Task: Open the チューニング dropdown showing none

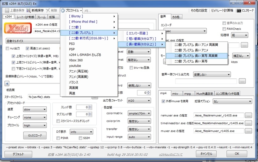Action: tap(35, 117)
